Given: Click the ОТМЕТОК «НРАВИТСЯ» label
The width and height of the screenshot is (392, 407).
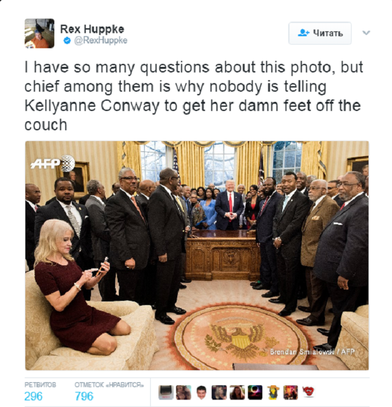Looking at the screenshot, I should (109, 385).
